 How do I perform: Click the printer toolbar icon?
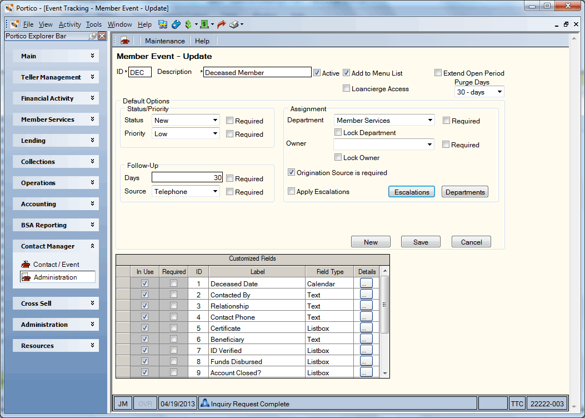[x=234, y=24]
